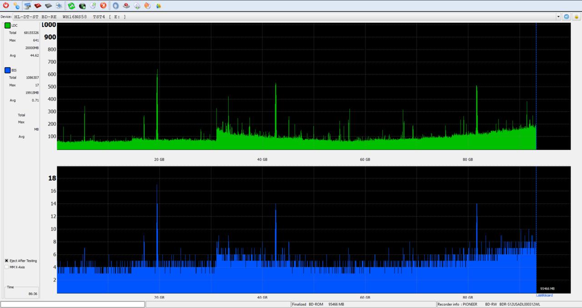This screenshot has height=308, width=582.
Task: Click the 95466 MB label in BIS graph
Action: [x=547, y=288]
